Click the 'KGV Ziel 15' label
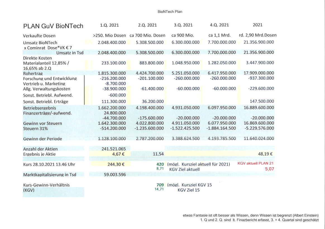 click(188, 190)
